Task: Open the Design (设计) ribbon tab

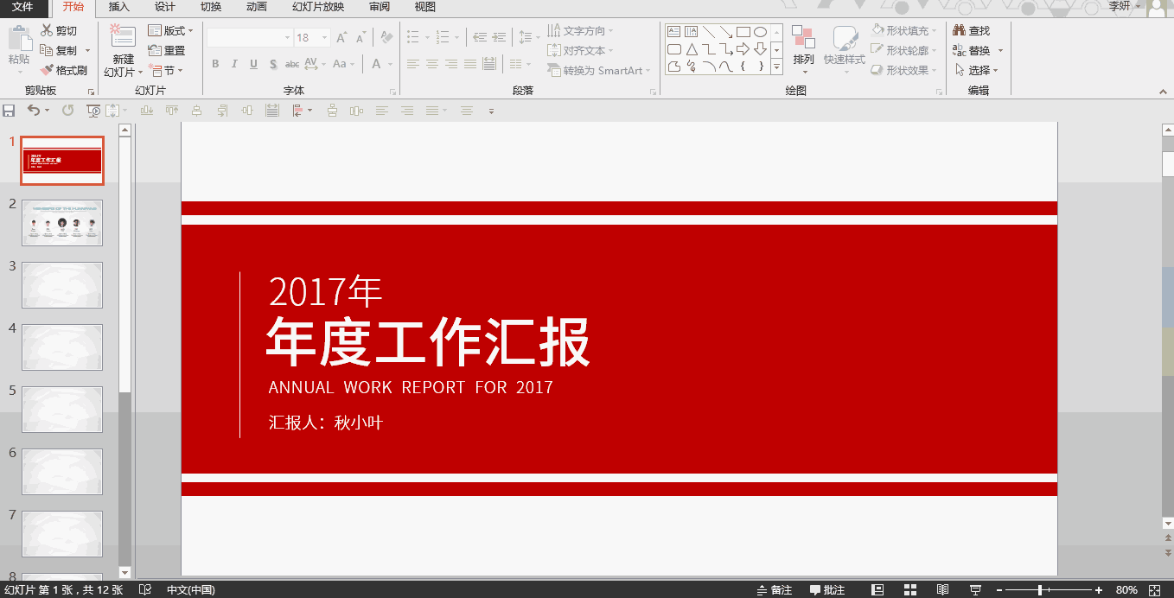Action: tap(164, 8)
